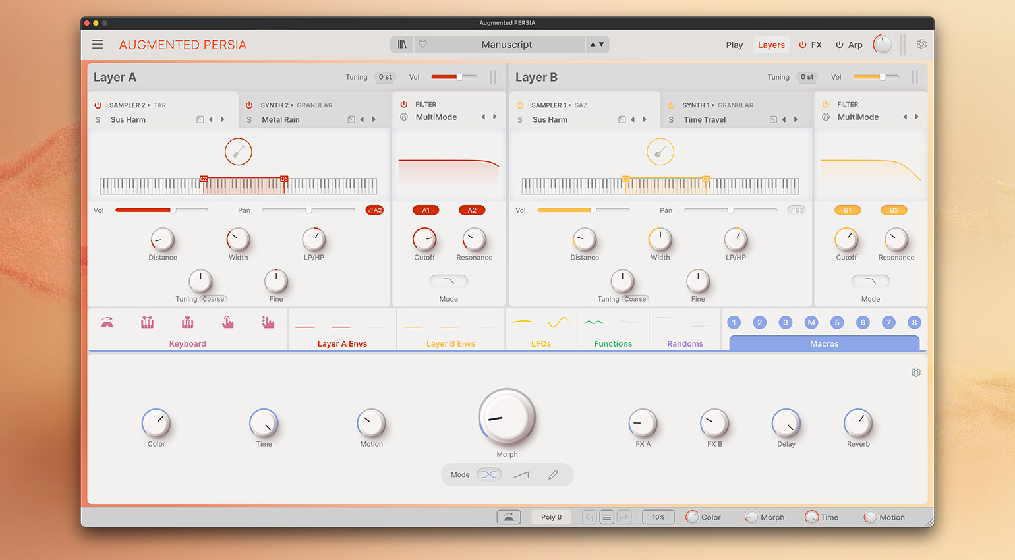Toggle the Arp power switch
1015x560 pixels.
click(x=839, y=45)
